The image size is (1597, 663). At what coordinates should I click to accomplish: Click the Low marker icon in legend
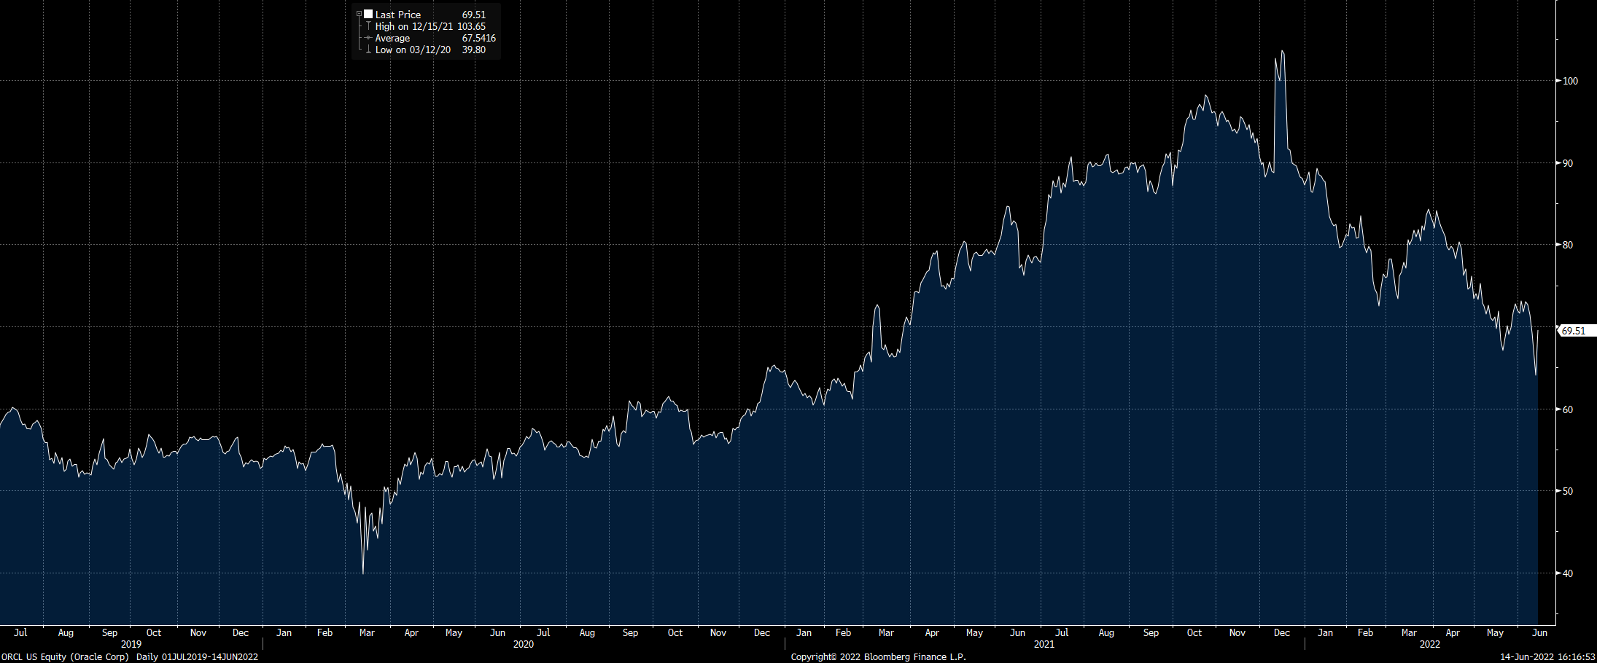(x=368, y=50)
